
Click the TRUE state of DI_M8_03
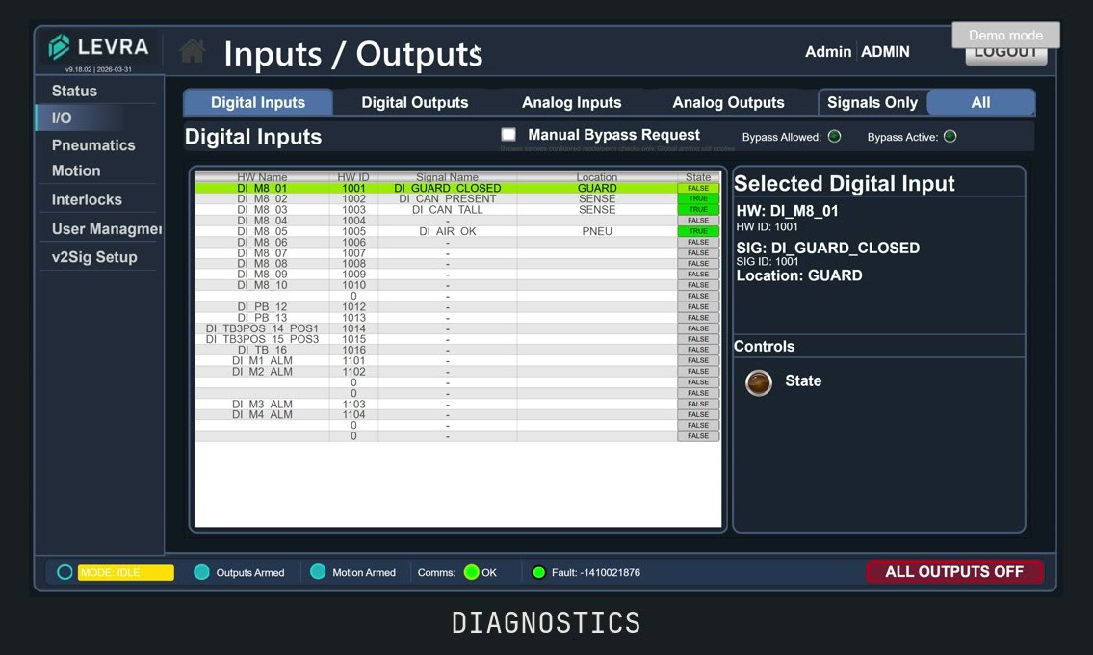[698, 209]
